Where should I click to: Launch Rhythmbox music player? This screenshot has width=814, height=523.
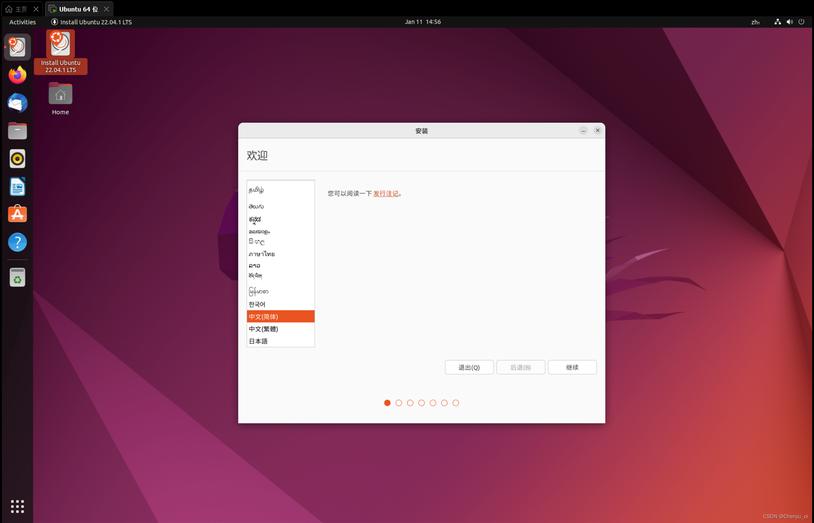[17, 159]
